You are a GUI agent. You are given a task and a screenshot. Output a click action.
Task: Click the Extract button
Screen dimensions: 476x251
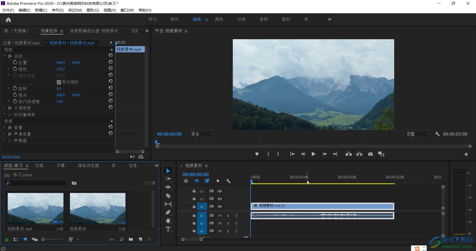coord(359,154)
